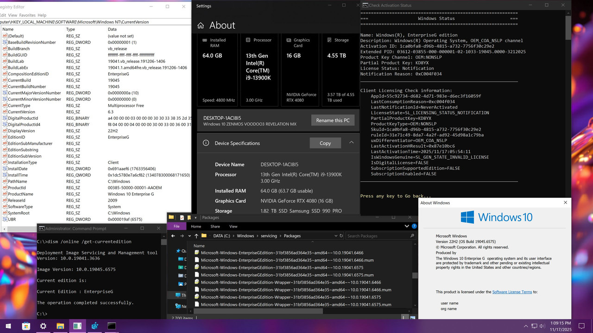Screen dimensions: 593x333
Task: Click Rename this PC button
Action: click(x=333, y=120)
